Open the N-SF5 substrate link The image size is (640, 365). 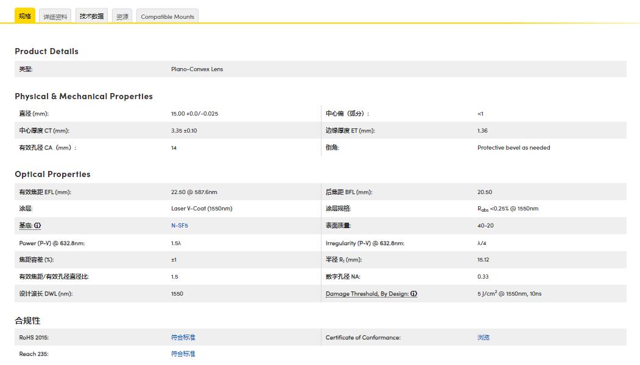(180, 226)
